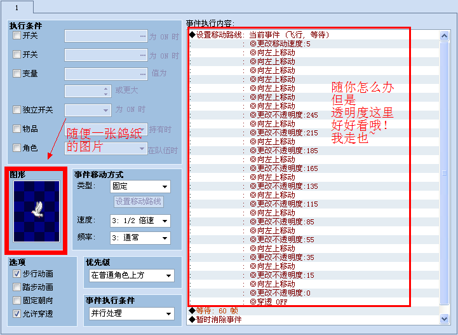Screen dimensions: 458x335
Task: Select the 更改不透明度:35 row
Action: pos(314,257)
